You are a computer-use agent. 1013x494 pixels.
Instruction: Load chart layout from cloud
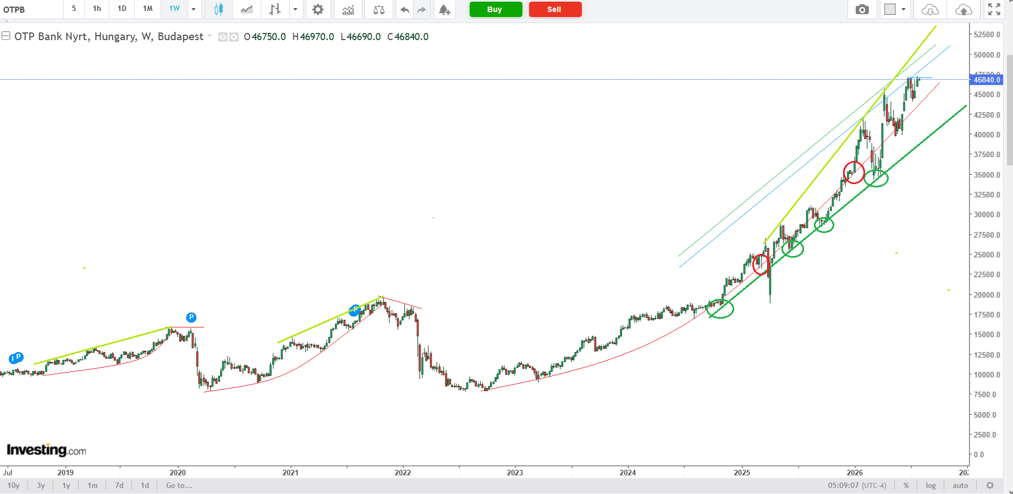pos(930,9)
